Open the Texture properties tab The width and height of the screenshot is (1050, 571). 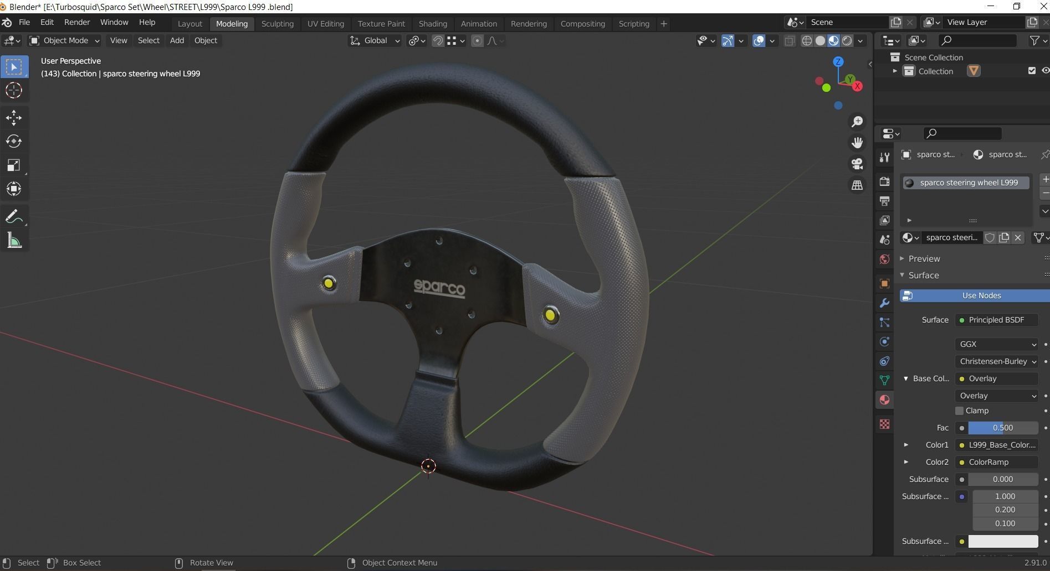coord(884,424)
